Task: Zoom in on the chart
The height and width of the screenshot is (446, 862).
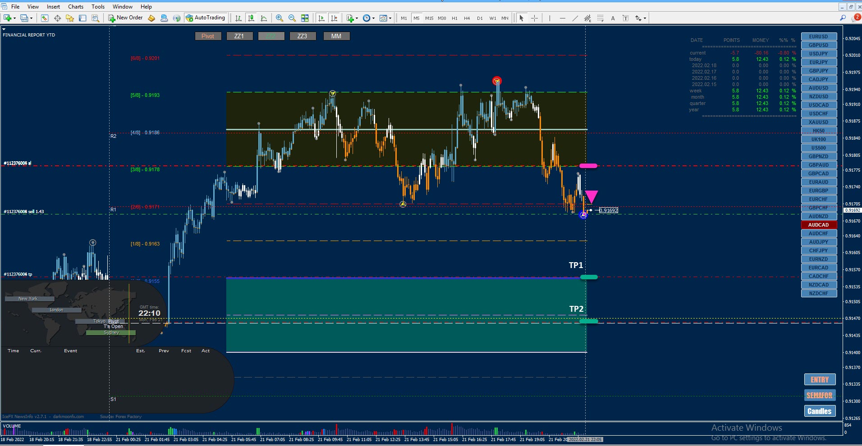Action: [x=280, y=18]
